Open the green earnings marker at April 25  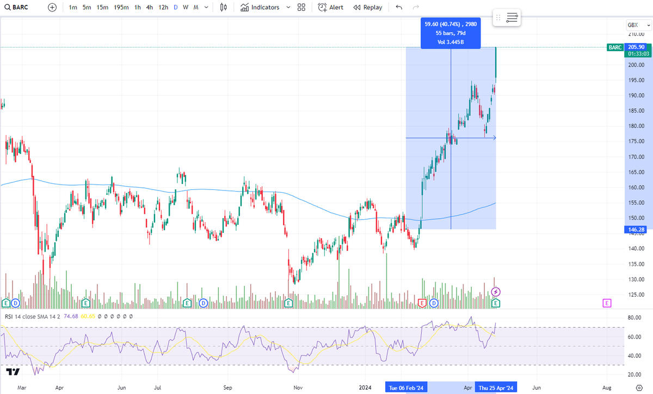click(496, 302)
